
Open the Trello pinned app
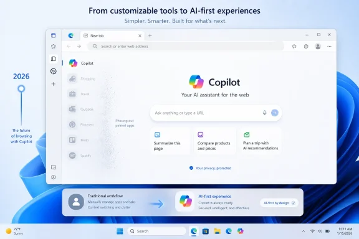(79, 140)
